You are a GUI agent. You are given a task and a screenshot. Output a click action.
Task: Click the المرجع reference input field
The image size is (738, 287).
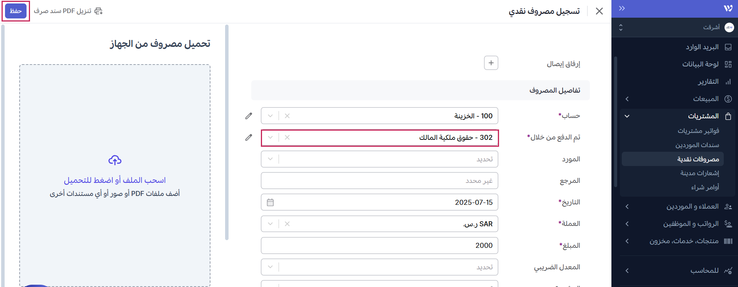tap(379, 181)
